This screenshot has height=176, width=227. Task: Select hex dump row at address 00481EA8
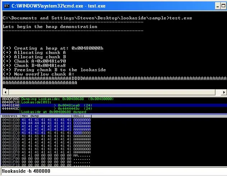(x=46, y=123)
